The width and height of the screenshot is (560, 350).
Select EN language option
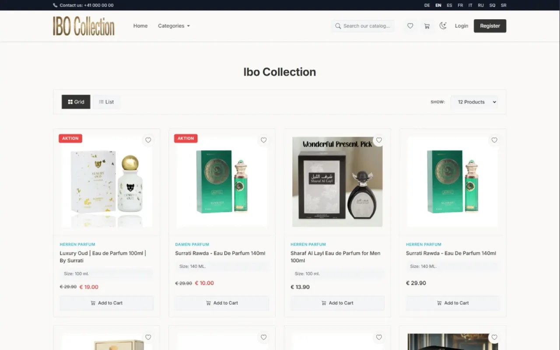pyautogui.click(x=438, y=5)
